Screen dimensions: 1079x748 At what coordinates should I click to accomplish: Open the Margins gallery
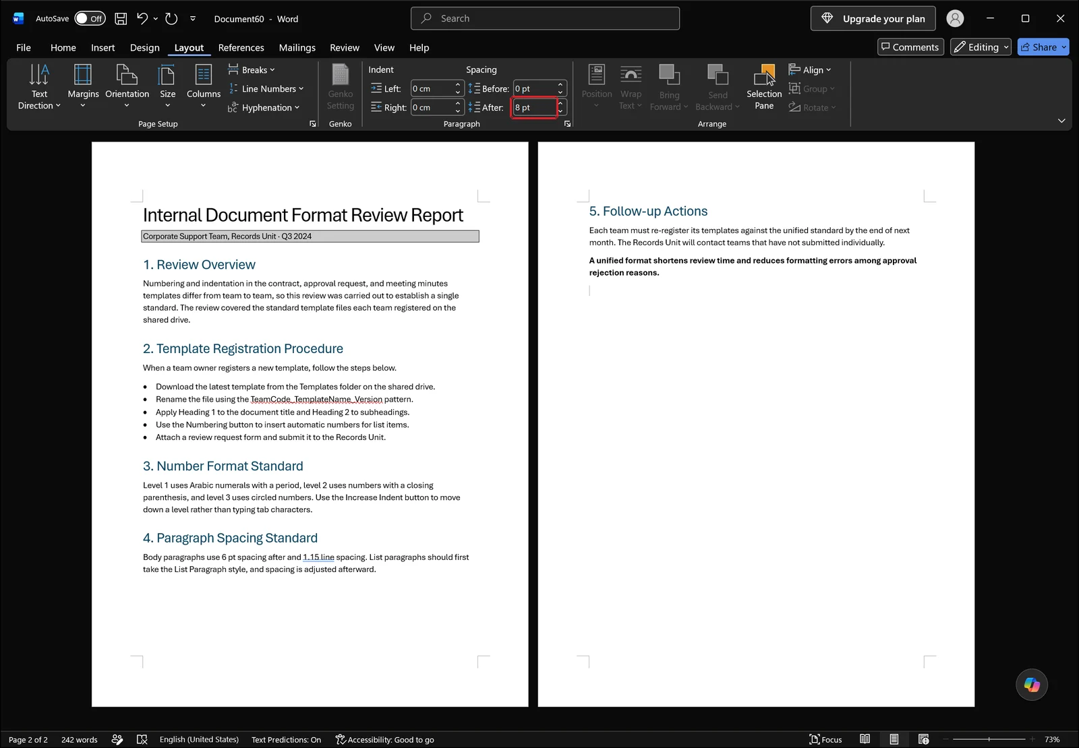coord(83,87)
